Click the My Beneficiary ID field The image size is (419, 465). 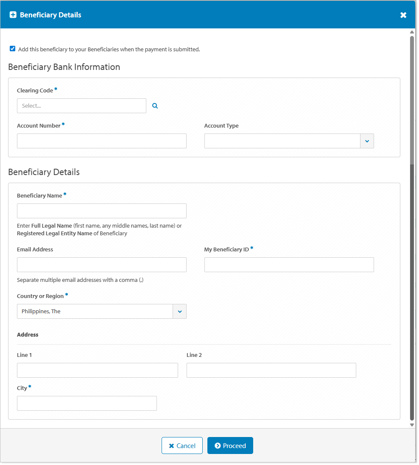(289, 265)
